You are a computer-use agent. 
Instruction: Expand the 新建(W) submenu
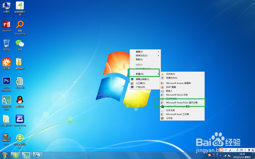pyautogui.click(x=145, y=74)
